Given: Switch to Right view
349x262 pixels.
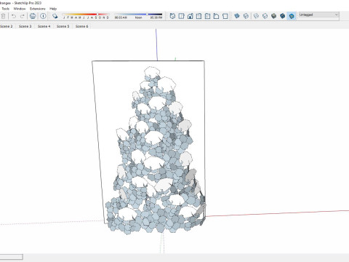Looking at the screenshot, I should tap(198, 16).
